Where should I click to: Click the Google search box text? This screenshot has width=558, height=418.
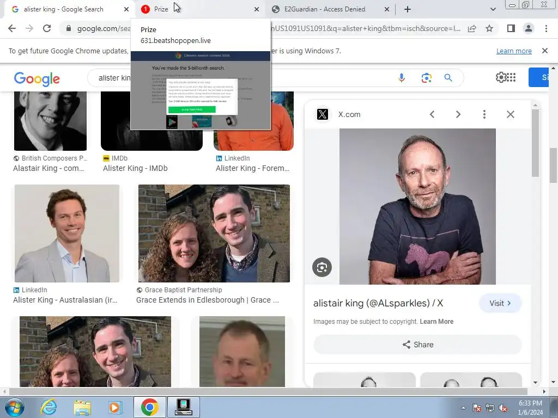[114, 78]
